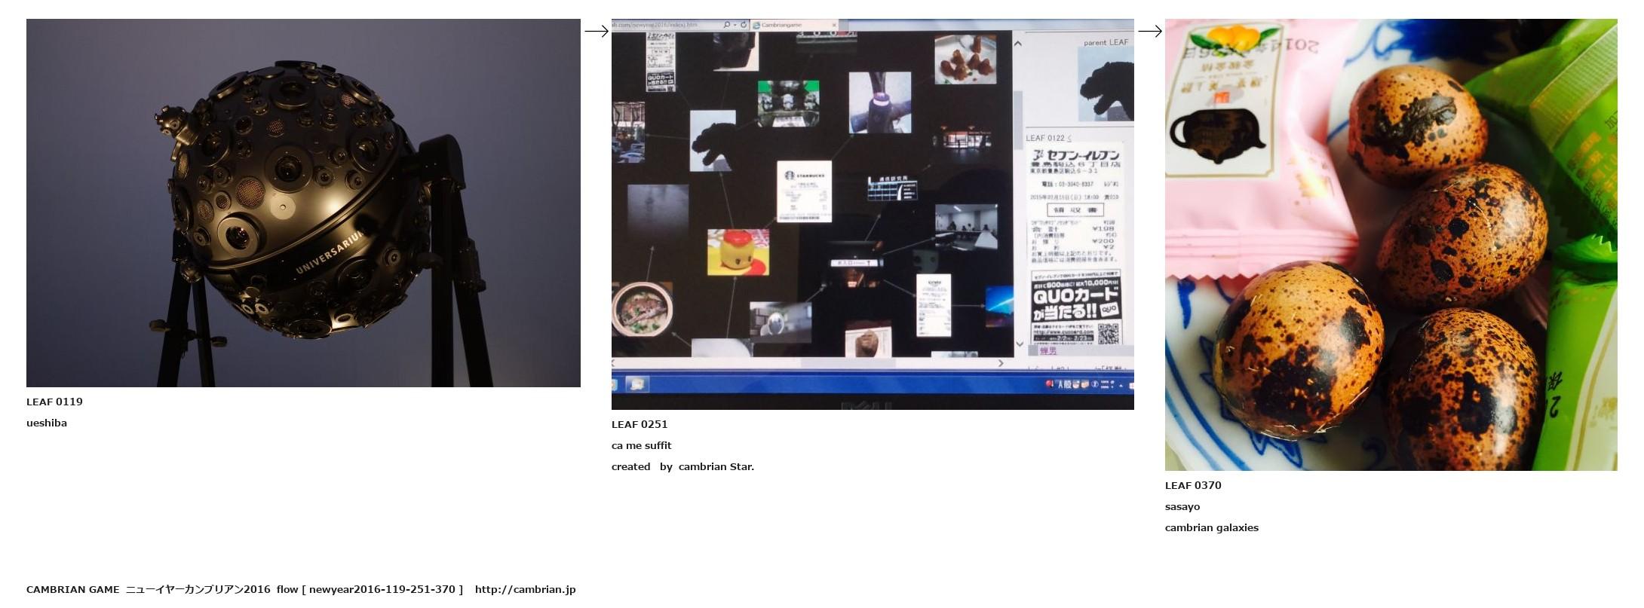Open the http://cambrian.jp URL in footer

point(525,589)
